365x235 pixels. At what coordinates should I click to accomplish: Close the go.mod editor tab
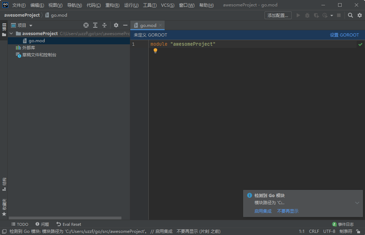point(160,25)
